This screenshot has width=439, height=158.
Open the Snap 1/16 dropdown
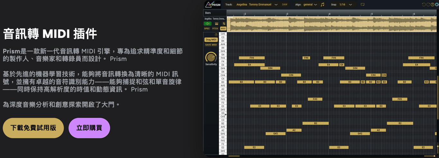click(345, 5)
